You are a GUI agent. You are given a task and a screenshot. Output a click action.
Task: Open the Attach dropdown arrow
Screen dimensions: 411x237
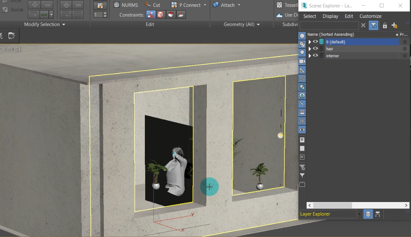239,5
